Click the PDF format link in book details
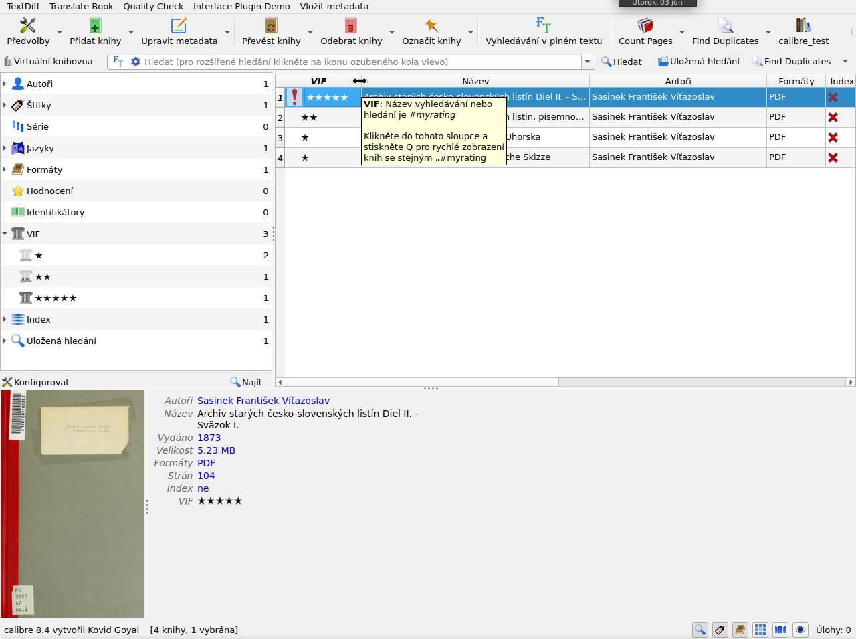The height and width of the screenshot is (639, 856). (206, 463)
